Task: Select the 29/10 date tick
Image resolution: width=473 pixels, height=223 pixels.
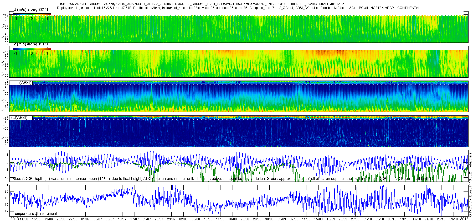Action: [453, 219]
